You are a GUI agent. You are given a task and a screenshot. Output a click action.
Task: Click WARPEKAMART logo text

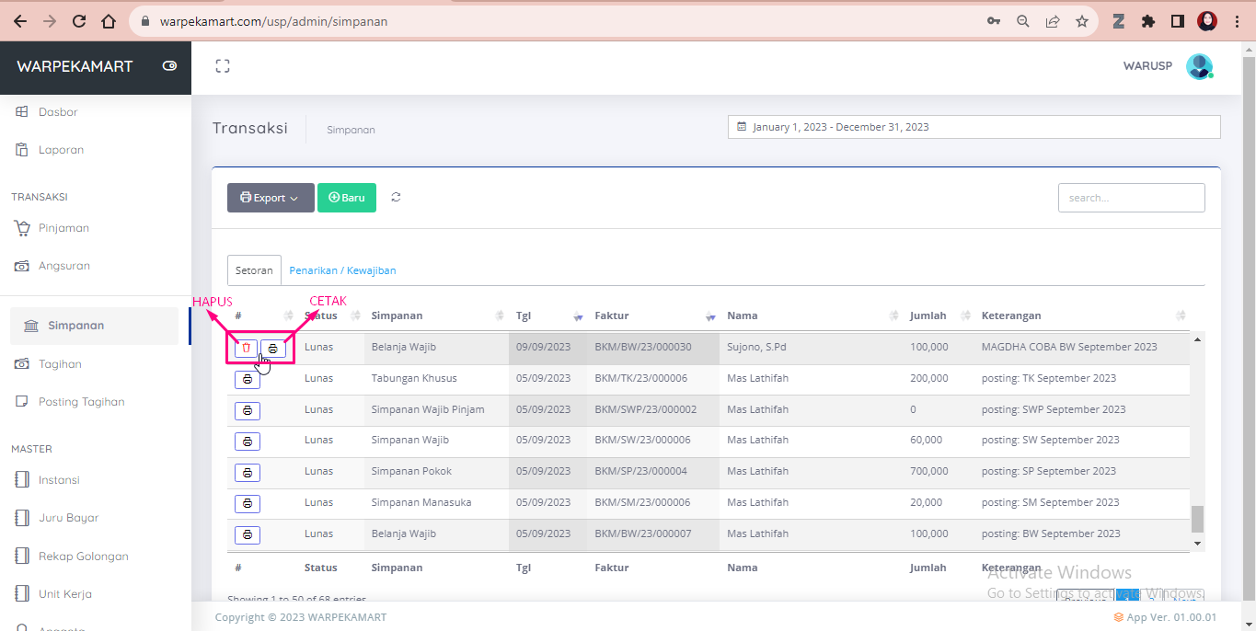click(75, 66)
